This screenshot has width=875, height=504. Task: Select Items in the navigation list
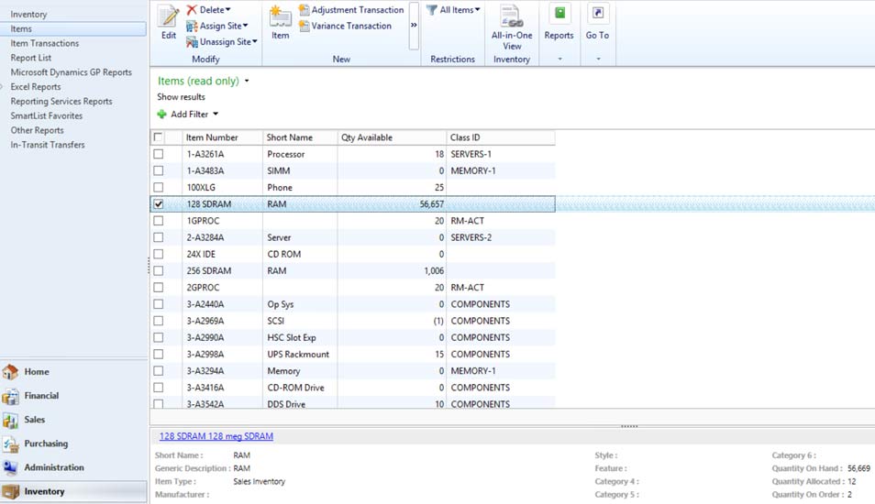pyautogui.click(x=73, y=29)
